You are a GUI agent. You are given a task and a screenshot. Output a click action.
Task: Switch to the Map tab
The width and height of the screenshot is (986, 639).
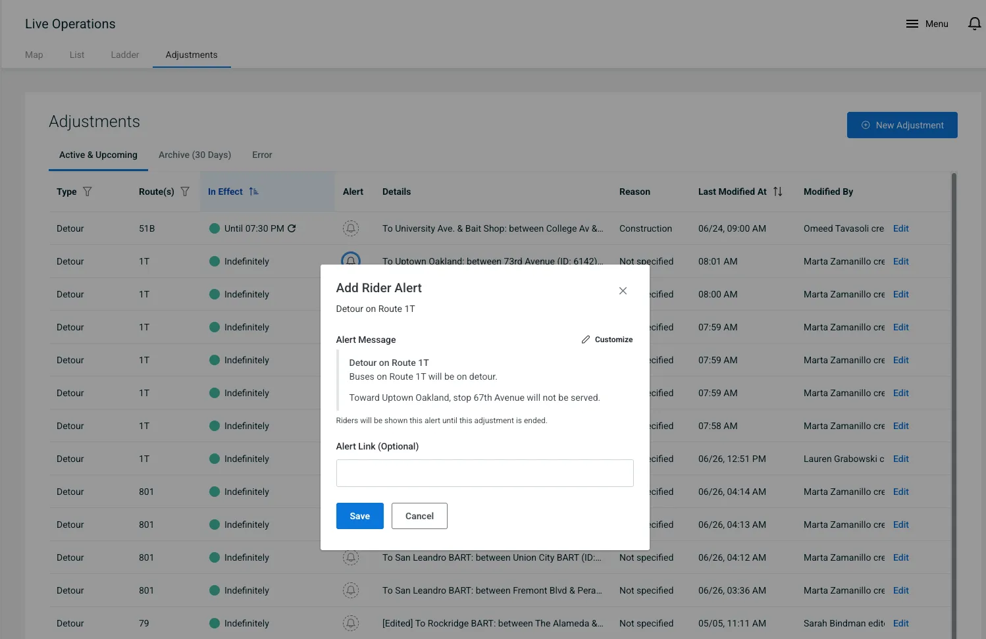(x=34, y=55)
